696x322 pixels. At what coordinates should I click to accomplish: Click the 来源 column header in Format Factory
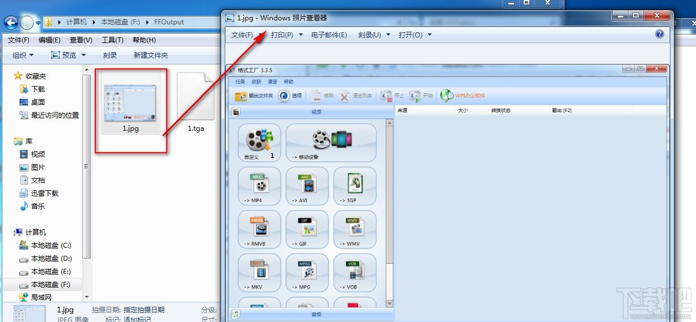coord(403,110)
